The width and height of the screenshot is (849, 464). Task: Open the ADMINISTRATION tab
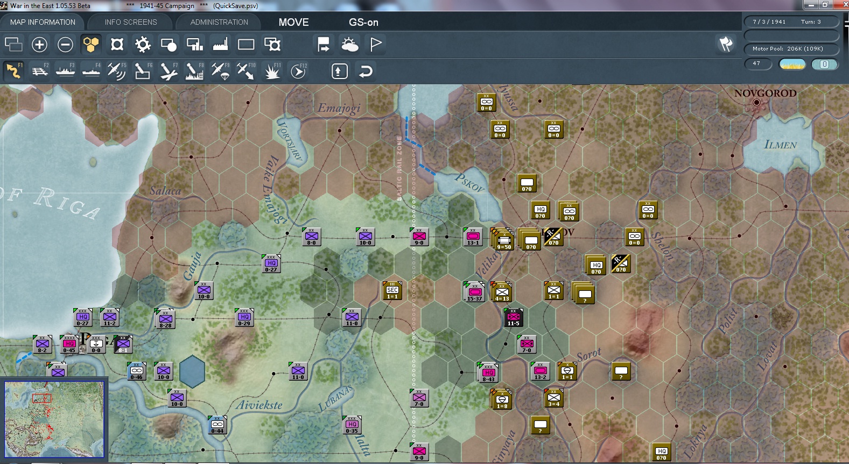(x=219, y=22)
